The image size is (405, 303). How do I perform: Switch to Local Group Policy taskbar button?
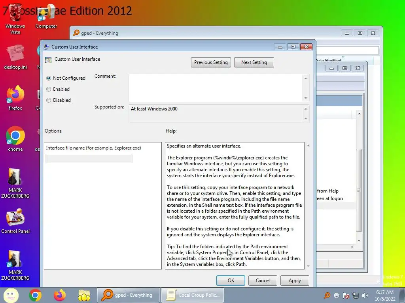click(x=193, y=295)
